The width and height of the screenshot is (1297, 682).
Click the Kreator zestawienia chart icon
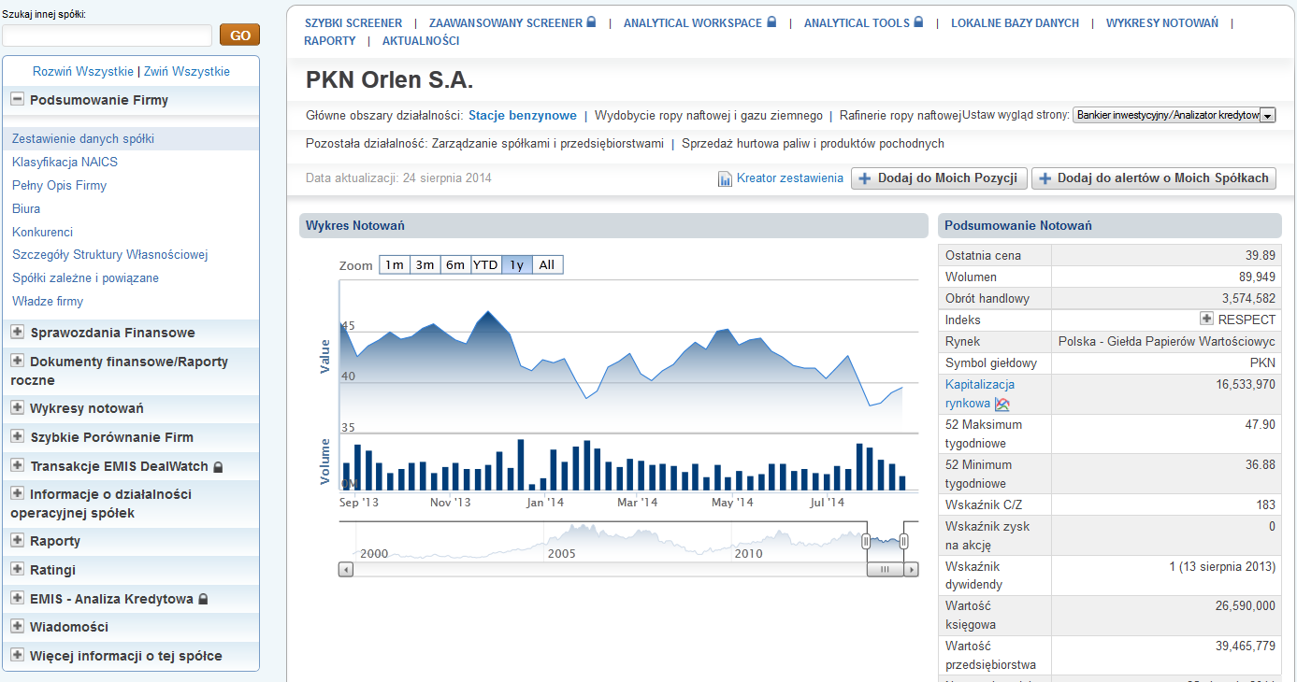725,179
